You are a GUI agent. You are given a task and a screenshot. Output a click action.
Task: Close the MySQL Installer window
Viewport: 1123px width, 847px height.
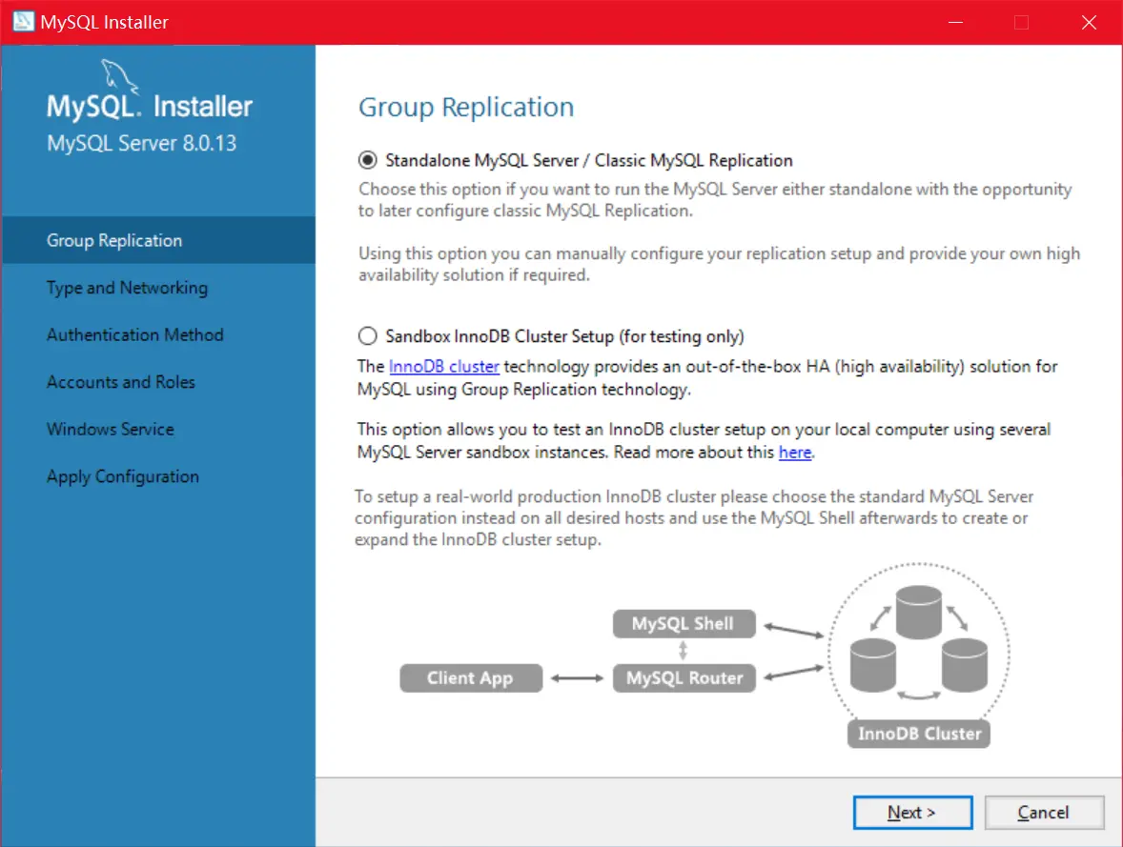[x=1089, y=22]
